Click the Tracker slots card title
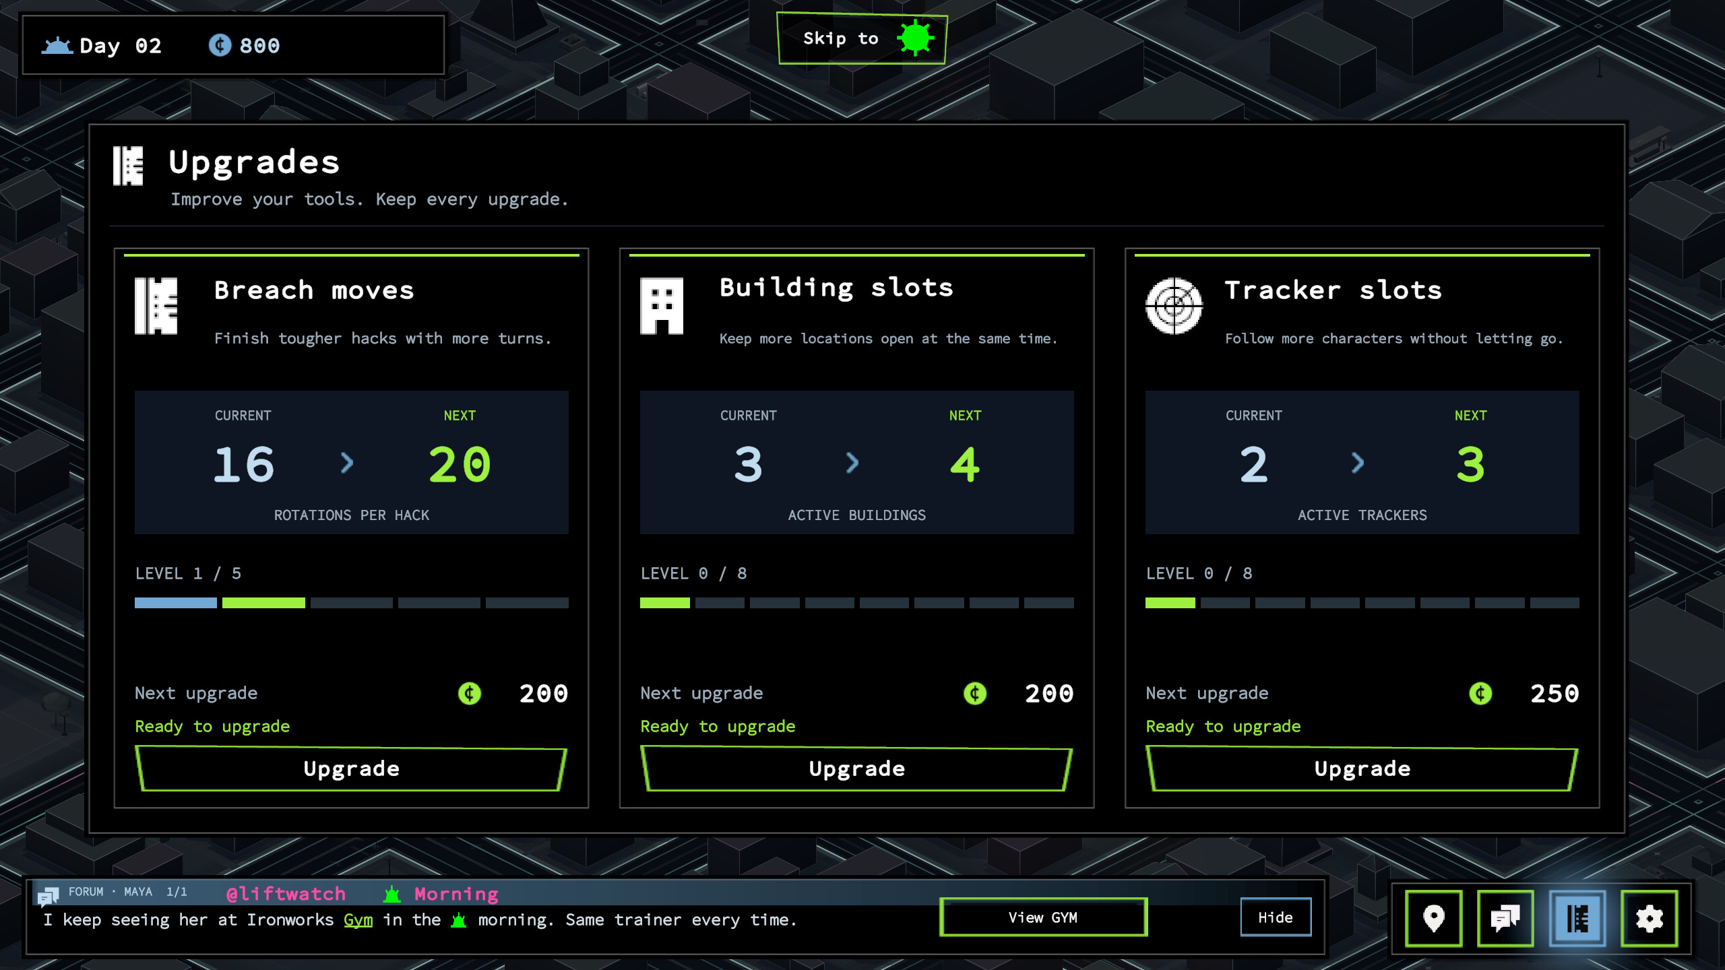Viewport: 1725px width, 970px height. tap(1333, 290)
